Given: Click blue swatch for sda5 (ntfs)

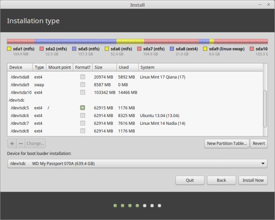Looking at the screenshot, I should [x=74, y=49].
